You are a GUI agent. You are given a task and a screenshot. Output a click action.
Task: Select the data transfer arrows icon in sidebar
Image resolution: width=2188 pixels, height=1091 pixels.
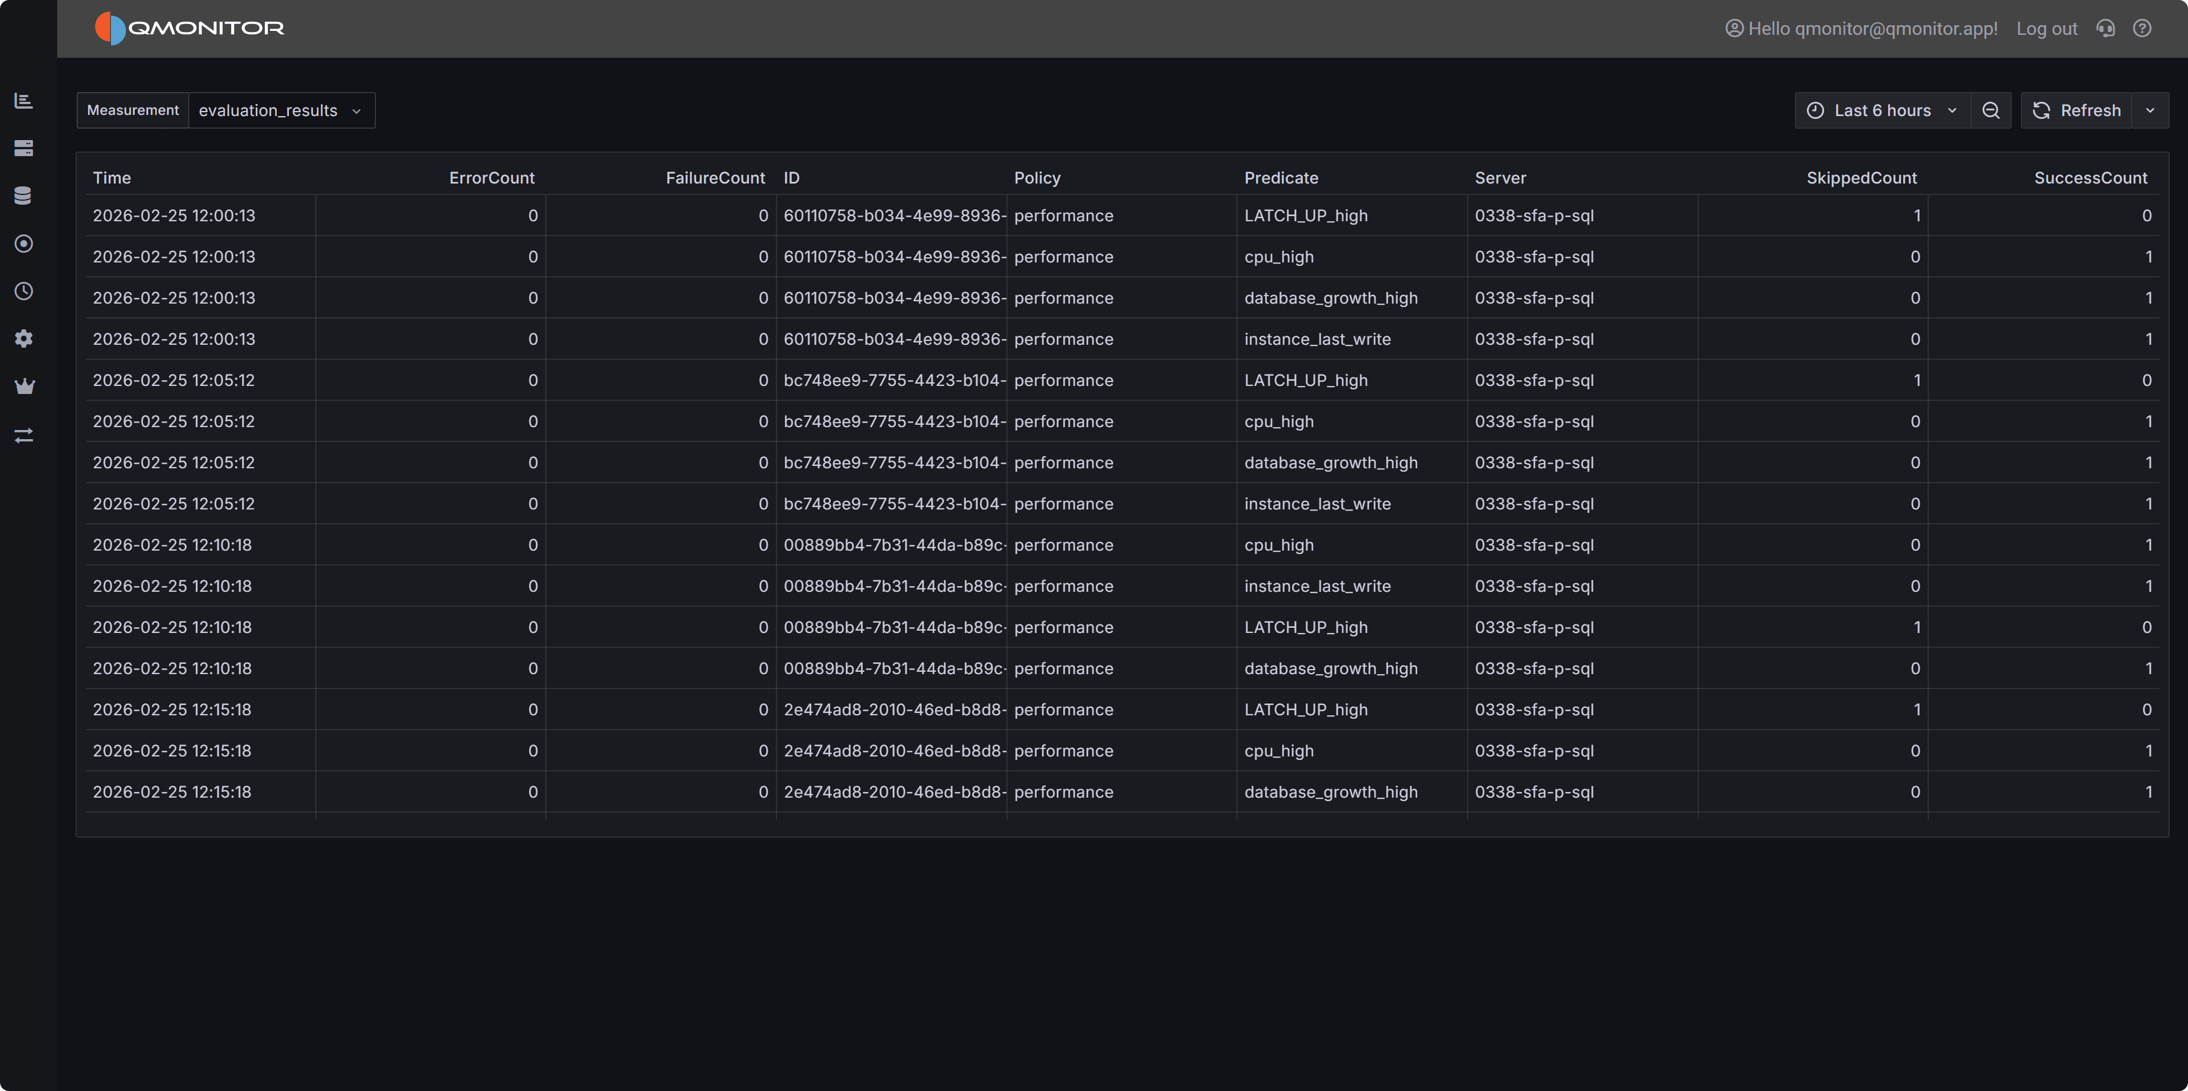(x=24, y=436)
